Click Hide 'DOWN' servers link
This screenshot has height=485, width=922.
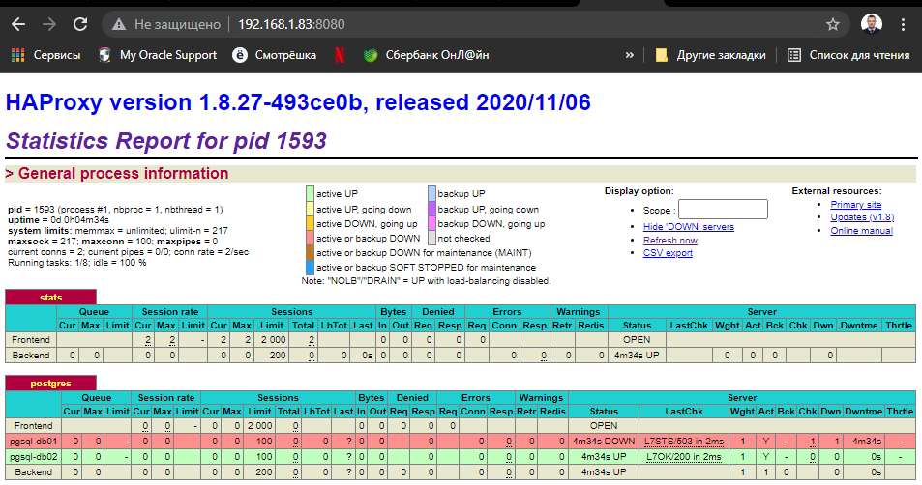coord(689,227)
